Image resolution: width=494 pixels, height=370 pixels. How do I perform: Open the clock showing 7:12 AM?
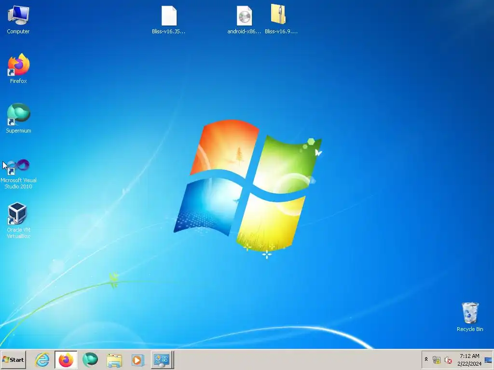469,359
